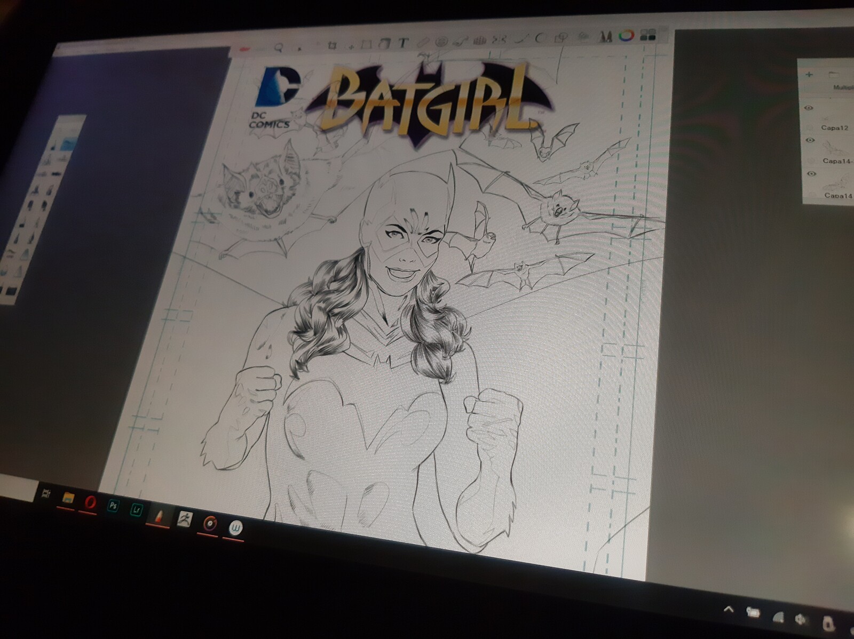Open the Brush Library pencils icon
This screenshot has height=639, width=854.
point(605,36)
